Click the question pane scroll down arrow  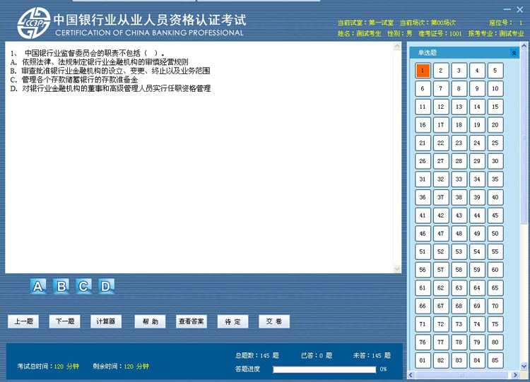(x=397, y=269)
